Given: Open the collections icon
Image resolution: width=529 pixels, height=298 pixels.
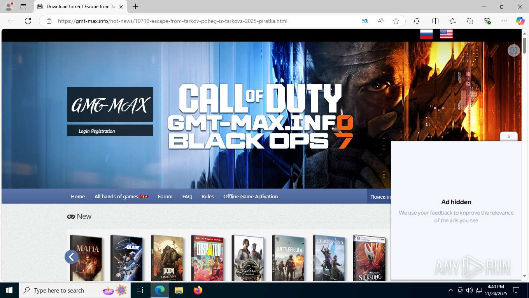Looking at the screenshot, I should coord(470,21).
